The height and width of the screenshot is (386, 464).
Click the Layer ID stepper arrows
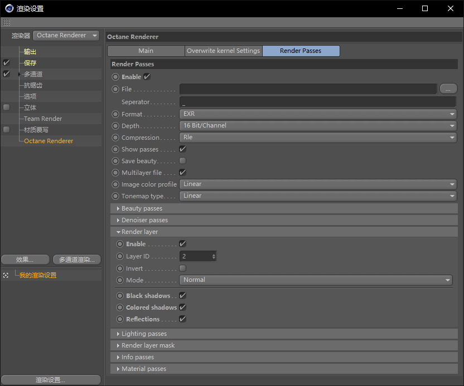click(x=214, y=256)
